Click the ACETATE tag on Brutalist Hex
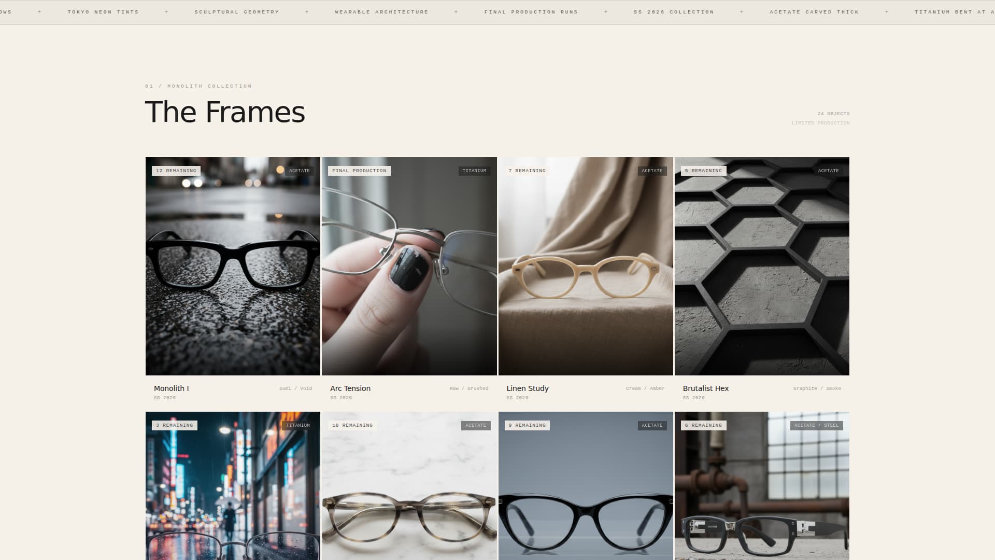Screen dimensions: 995x560 (x=828, y=171)
